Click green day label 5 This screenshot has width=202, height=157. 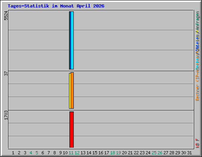[x=37, y=153]
